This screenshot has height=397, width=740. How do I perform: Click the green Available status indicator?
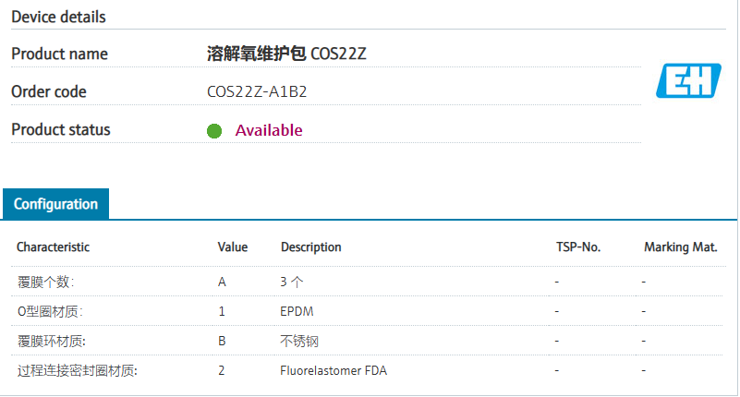214,131
